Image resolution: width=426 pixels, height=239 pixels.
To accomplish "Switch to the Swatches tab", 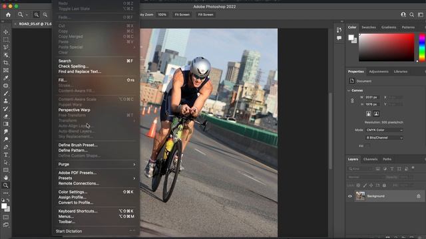I will pyautogui.click(x=369, y=27).
